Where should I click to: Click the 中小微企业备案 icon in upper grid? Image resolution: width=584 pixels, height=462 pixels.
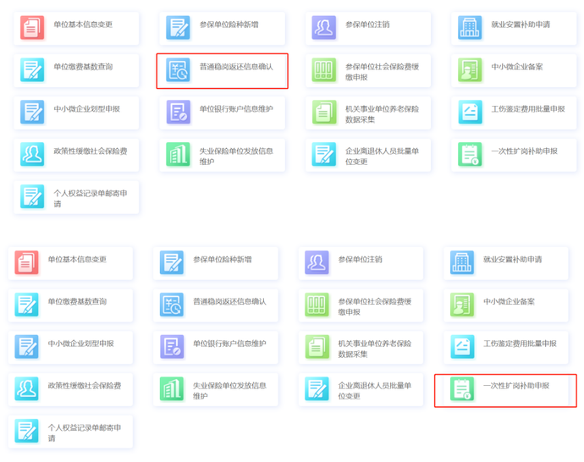click(x=470, y=69)
